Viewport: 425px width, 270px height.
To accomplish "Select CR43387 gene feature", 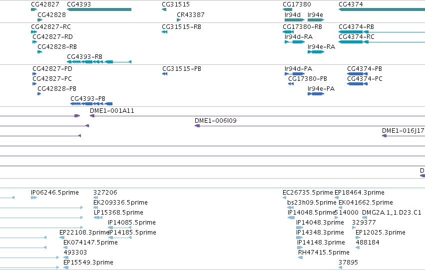I will (179, 20).
